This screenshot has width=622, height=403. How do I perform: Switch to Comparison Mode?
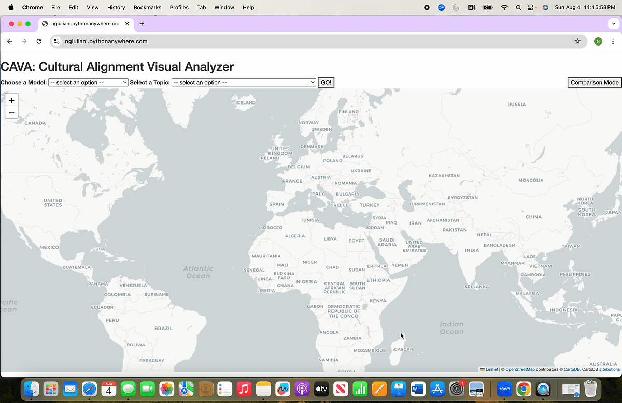point(595,82)
